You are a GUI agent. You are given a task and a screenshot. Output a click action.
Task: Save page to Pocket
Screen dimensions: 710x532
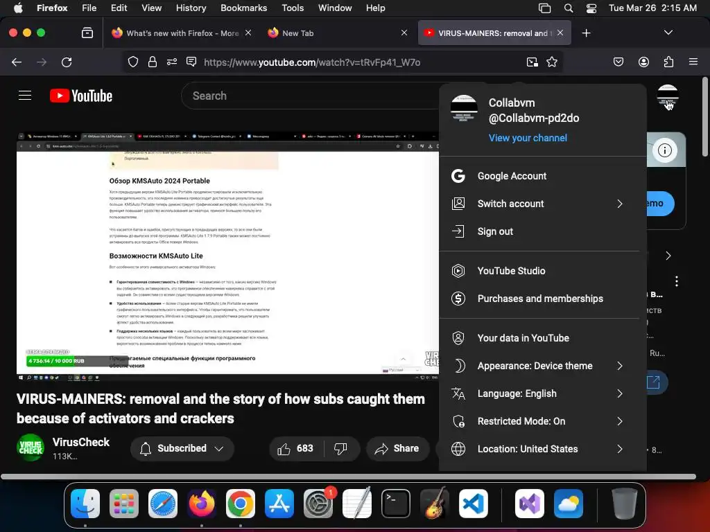click(618, 62)
